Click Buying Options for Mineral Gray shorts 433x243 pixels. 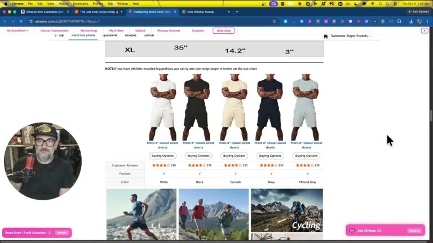[x=306, y=156]
